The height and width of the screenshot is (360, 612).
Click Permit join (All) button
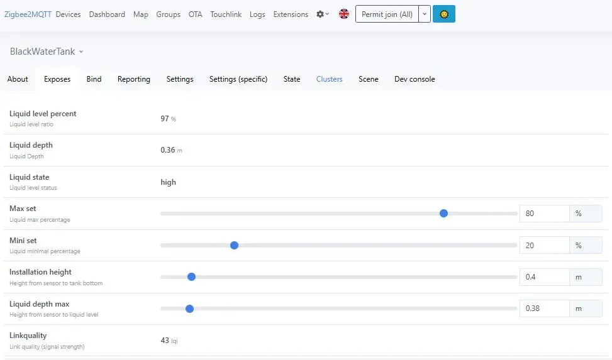tap(387, 14)
